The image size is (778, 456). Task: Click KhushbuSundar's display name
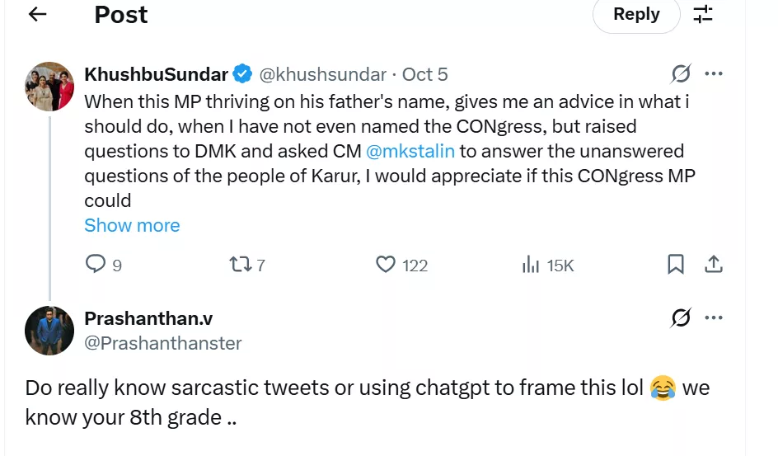coord(156,74)
